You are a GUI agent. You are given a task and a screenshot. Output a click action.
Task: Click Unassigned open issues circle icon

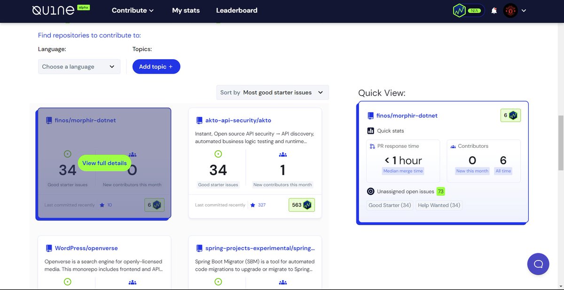370,191
